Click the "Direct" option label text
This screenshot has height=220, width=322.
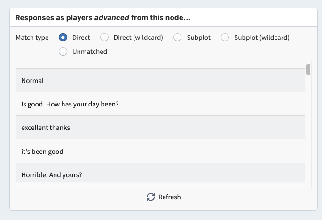click(x=81, y=38)
